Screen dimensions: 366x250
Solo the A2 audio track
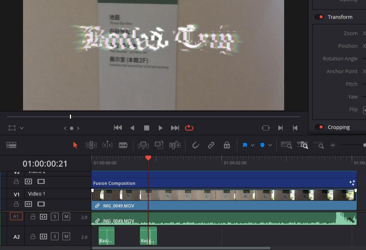pyautogui.click(x=55, y=237)
